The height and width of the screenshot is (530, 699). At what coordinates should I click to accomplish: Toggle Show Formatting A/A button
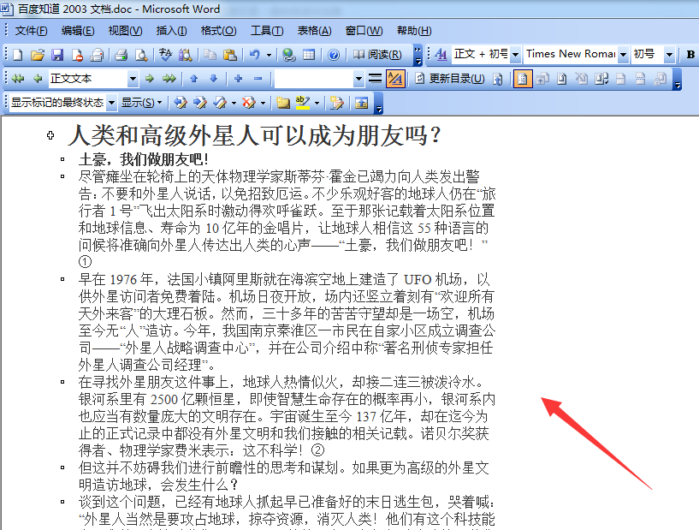395,79
